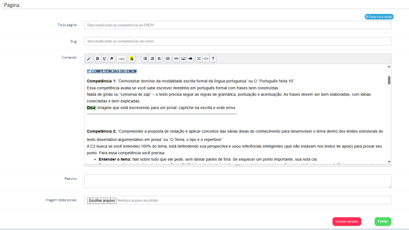409x230 pixels.
Task: Click the insert video icon
Action: [x=190, y=59]
